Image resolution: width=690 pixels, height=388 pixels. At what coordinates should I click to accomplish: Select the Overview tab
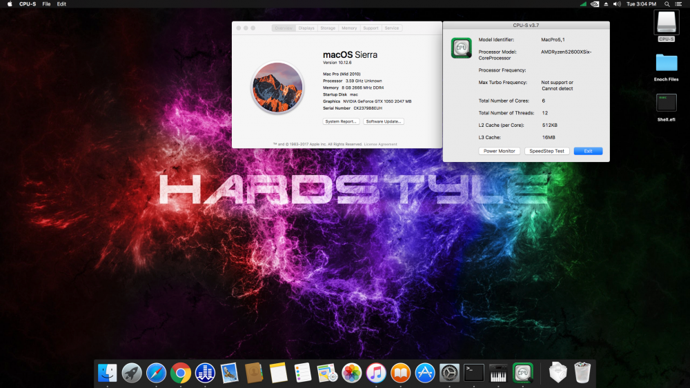point(284,28)
